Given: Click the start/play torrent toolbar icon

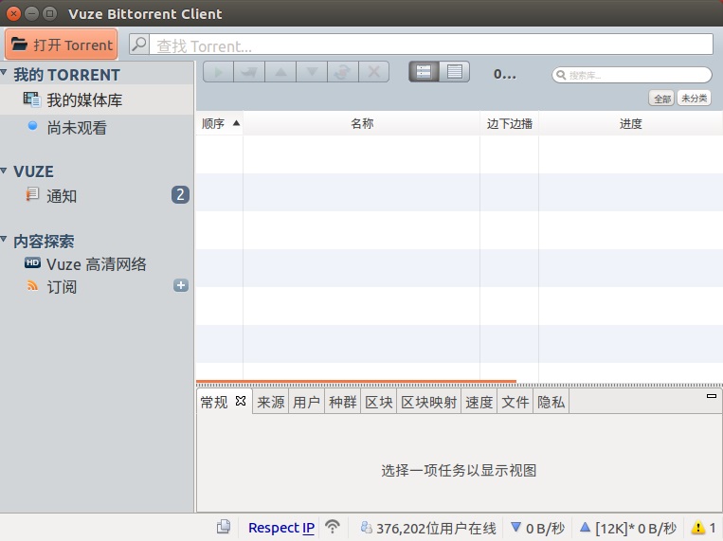Looking at the screenshot, I should coord(218,72).
